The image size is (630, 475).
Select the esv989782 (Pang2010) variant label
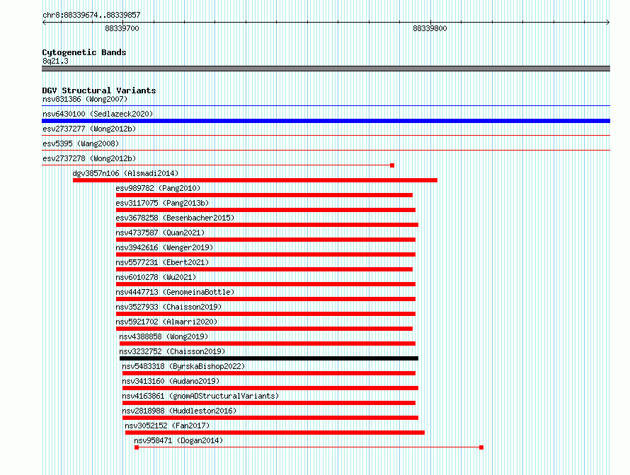(158, 188)
